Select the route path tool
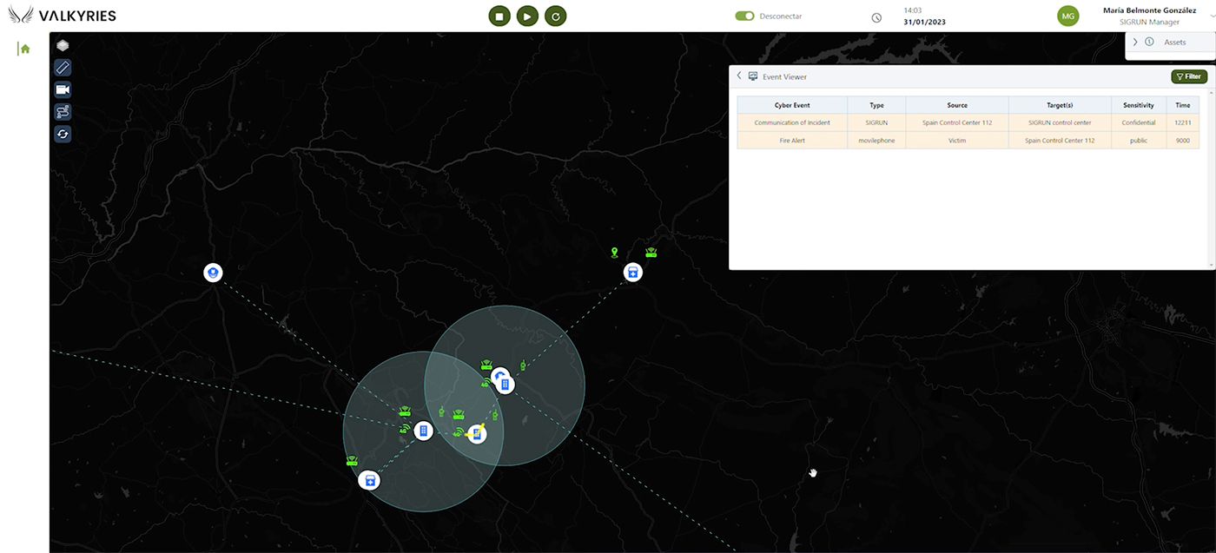Screen dimensions: 1216x553 pos(63,111)
